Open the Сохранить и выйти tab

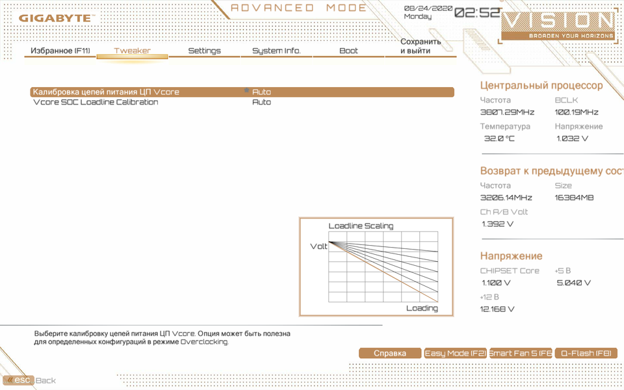tap(421, 46)
